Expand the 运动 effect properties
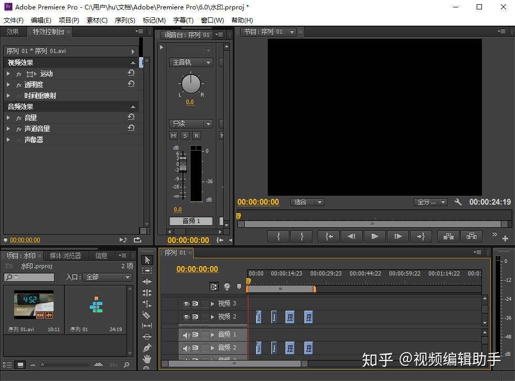The width and height of the screenshot is (515, 381). (8, 73)
